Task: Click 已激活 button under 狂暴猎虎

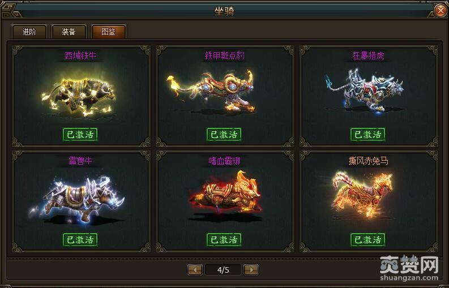Action: click(x=368, y=134)
